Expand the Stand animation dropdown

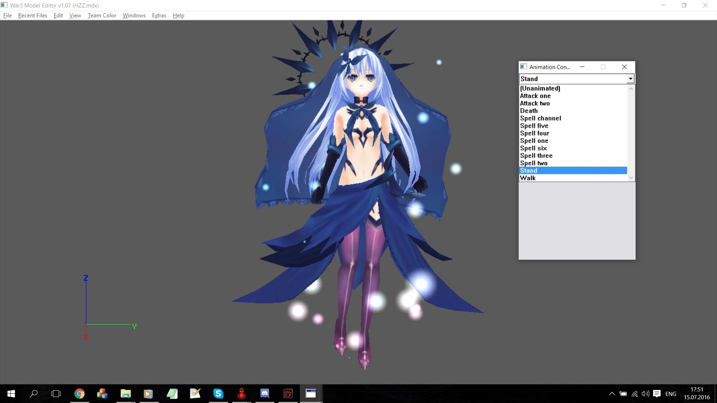point(630,78)
